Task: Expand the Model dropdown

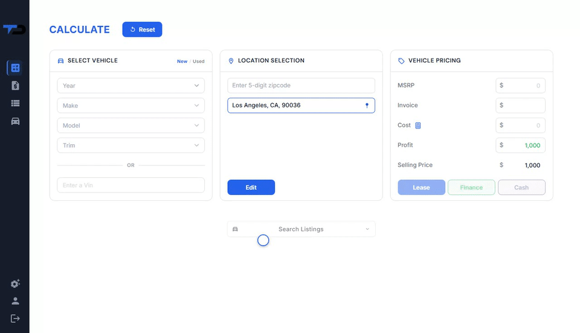Action: click(x=131, y=125)
